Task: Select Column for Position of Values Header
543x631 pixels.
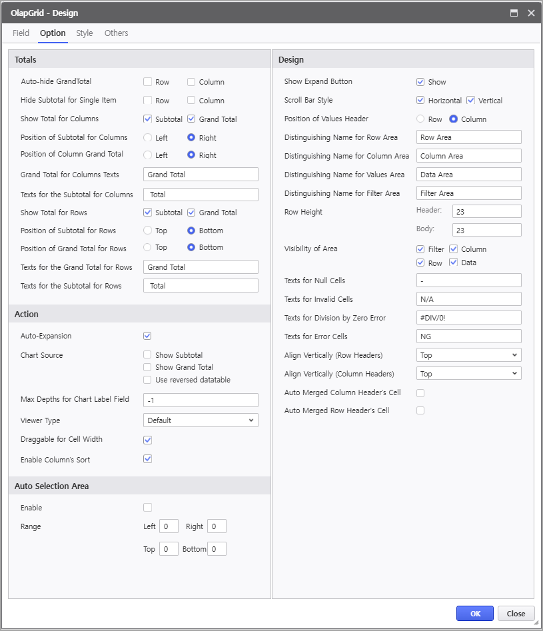Action: [x=453, y=119]
